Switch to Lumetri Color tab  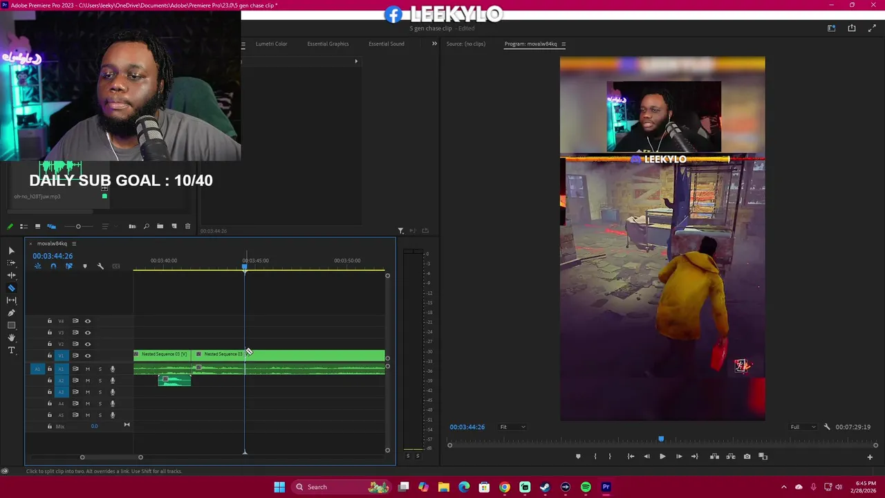coord(271,44)
